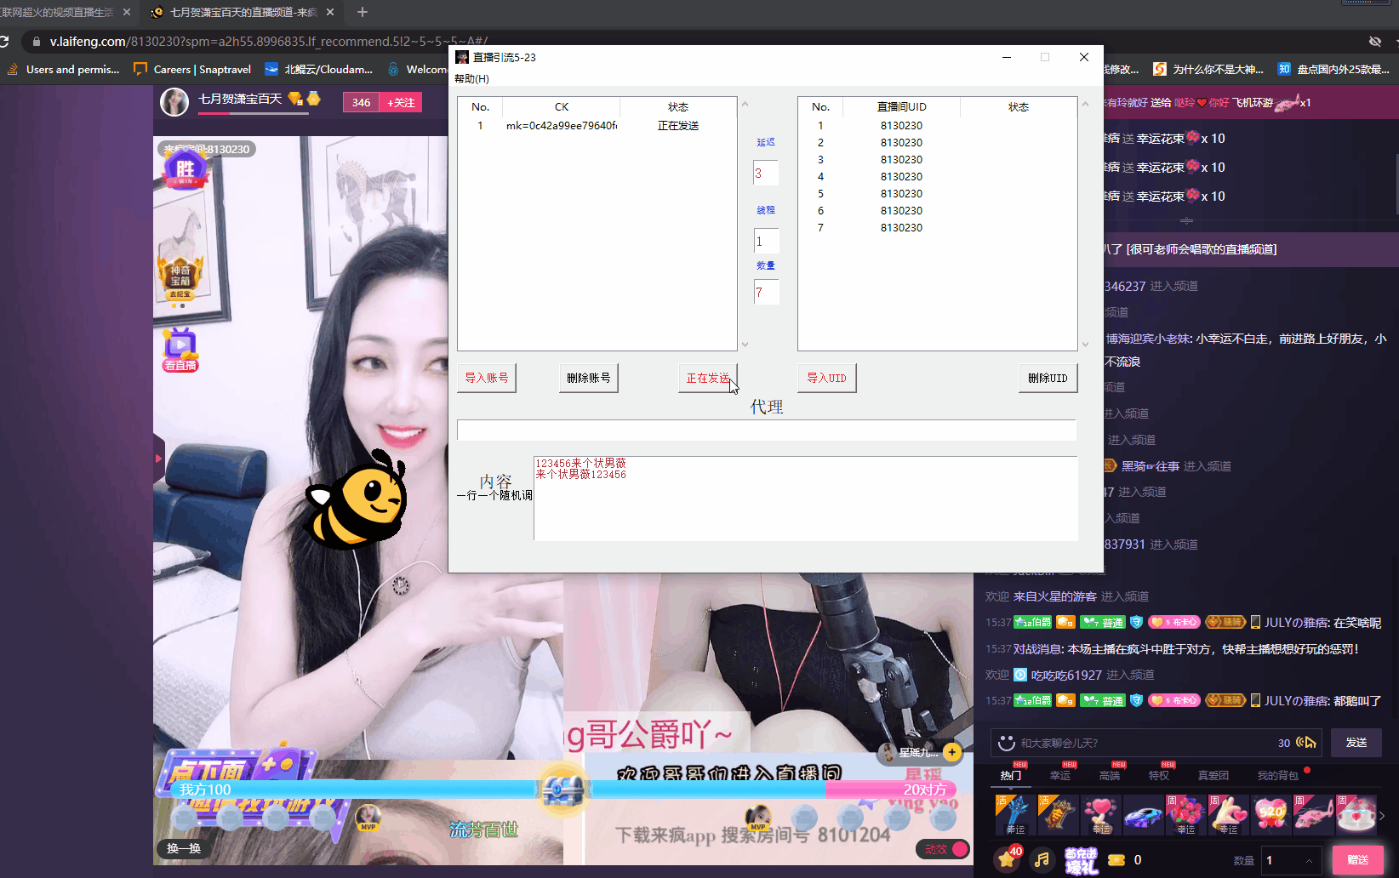Click 发送 to send chat message
The height and width of the screenshot is (878, 1399).
1356,743
